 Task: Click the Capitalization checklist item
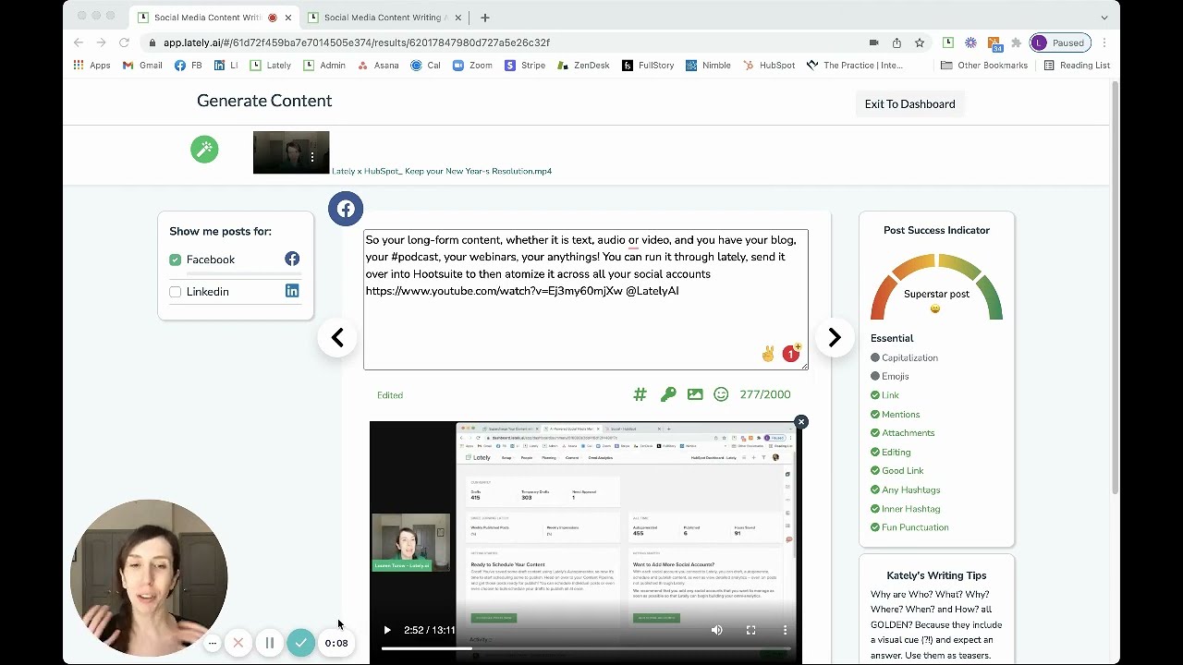(x=904, y=357)
